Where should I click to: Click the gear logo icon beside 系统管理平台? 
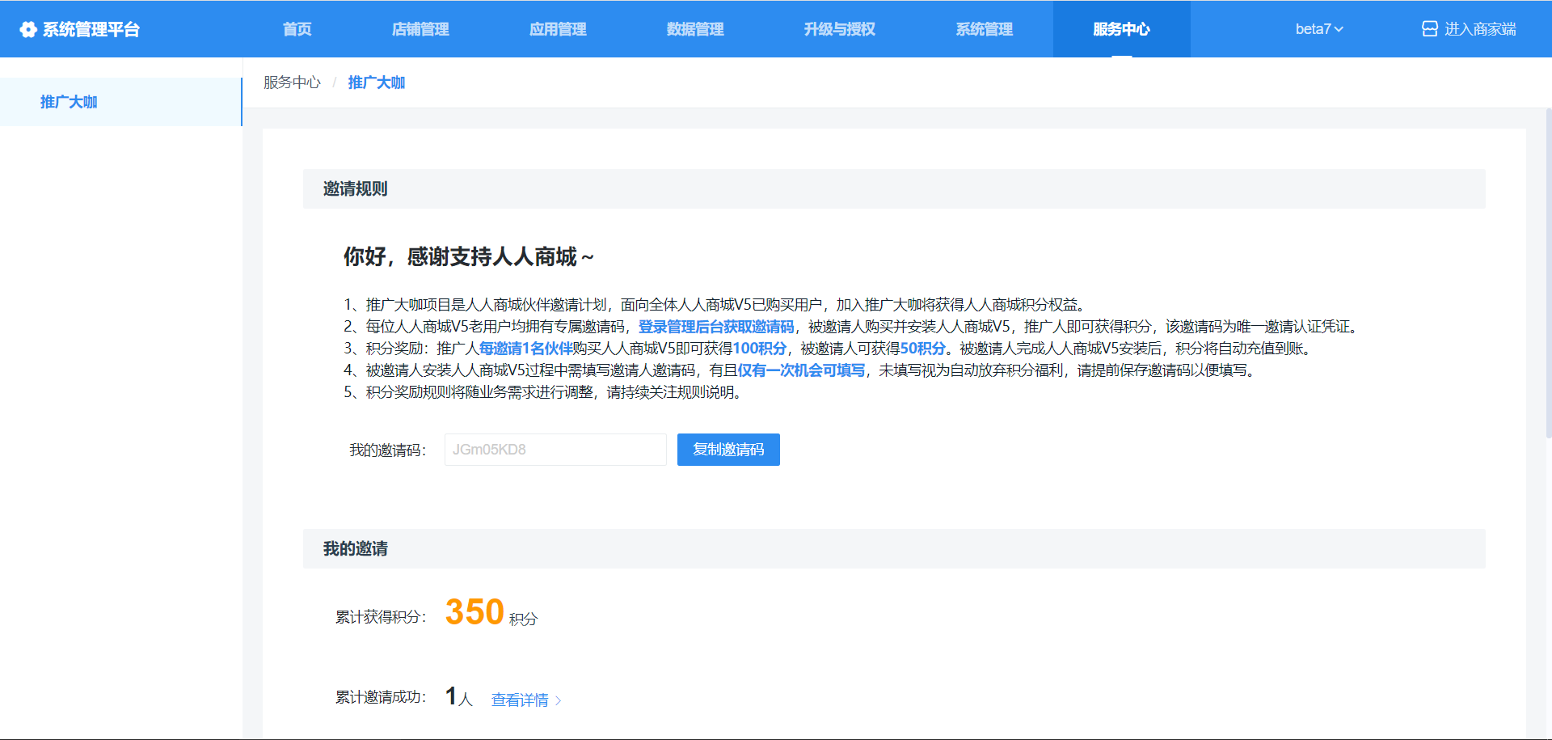[28, 30]
